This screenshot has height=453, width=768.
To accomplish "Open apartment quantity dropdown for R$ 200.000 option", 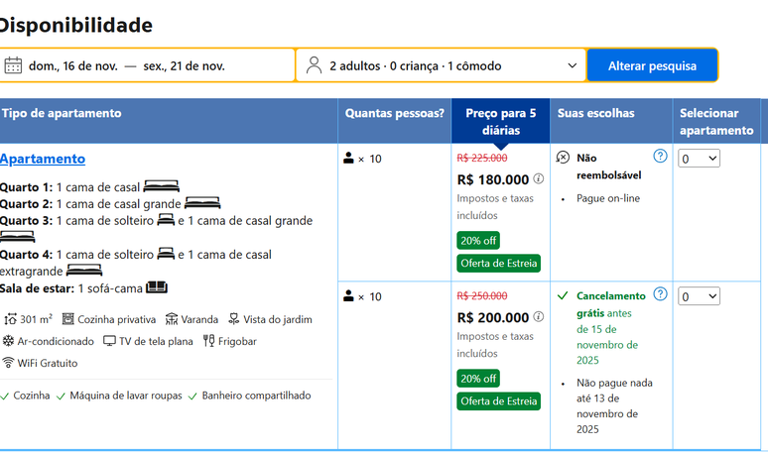I will 699,296.
